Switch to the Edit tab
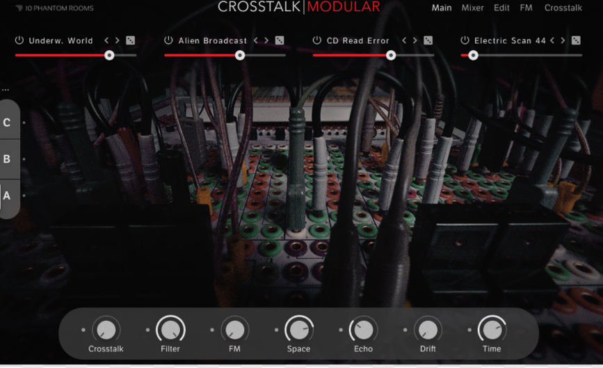603x368 pixels. click(x=501, y=8)
